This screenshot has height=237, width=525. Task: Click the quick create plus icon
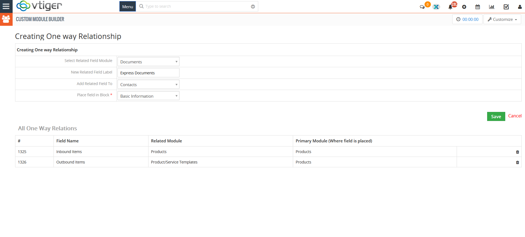(464, 7)
